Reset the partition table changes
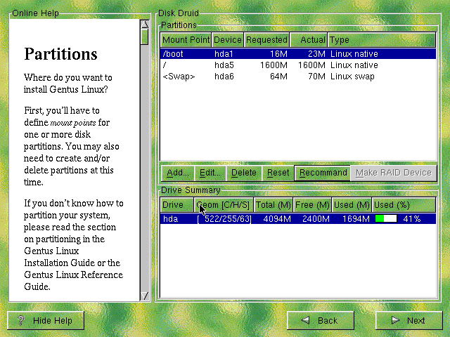 (278, 173)
